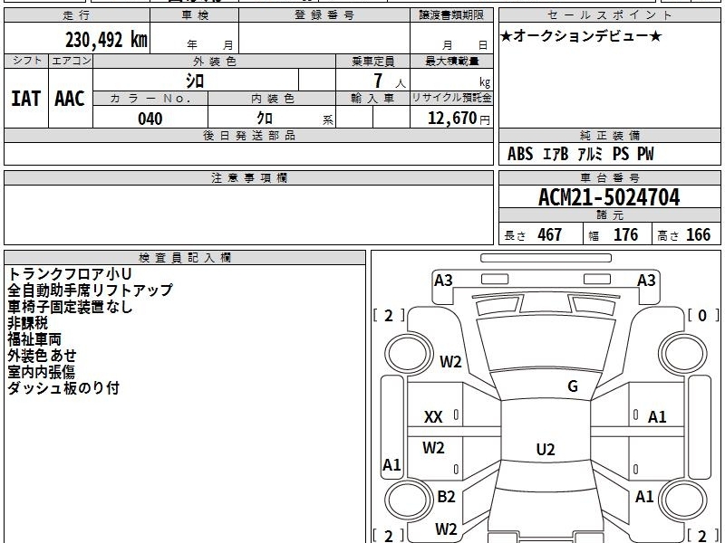Click the seating capacity value 7 人
This screenshot has height=543, width=725.
389,81
